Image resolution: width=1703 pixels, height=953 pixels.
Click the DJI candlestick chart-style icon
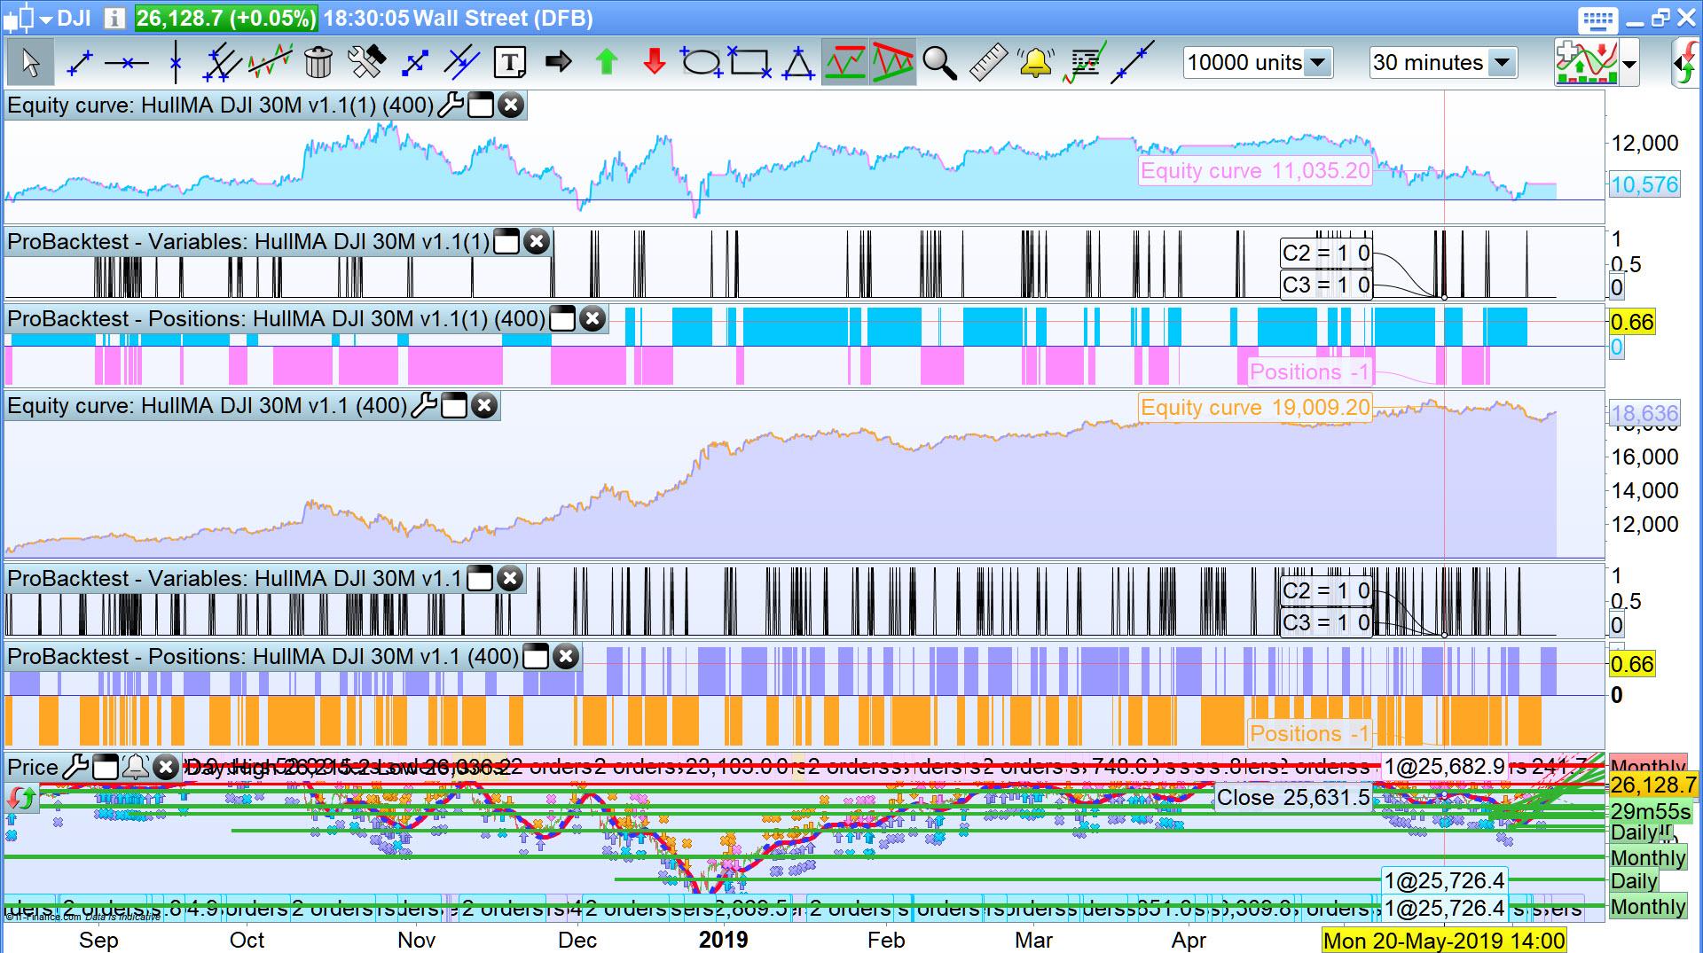[x=19, y=18]
